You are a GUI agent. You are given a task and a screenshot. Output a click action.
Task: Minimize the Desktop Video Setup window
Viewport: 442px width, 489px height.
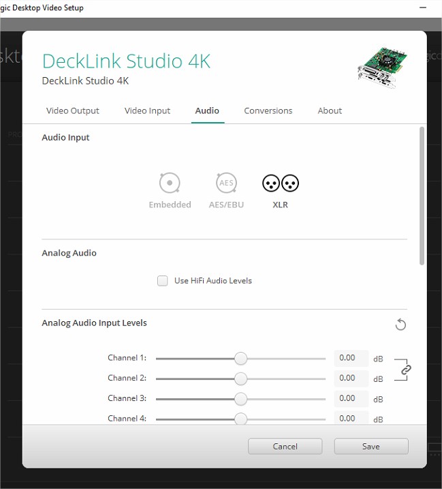423,8
